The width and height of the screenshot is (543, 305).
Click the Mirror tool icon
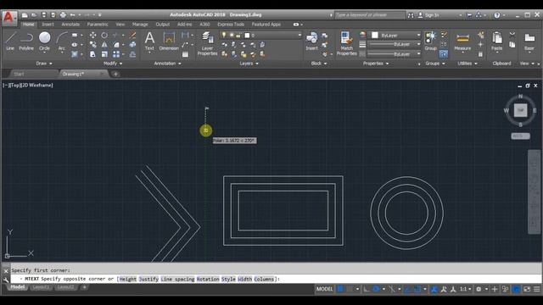104,45
